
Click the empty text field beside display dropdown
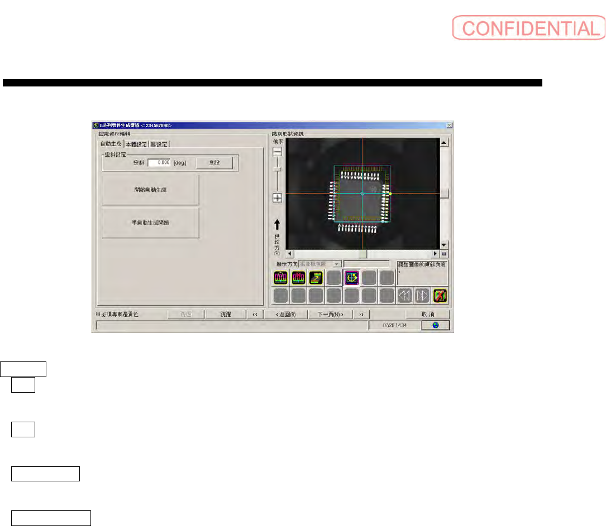pyautogui.click(x=367, y=264)
